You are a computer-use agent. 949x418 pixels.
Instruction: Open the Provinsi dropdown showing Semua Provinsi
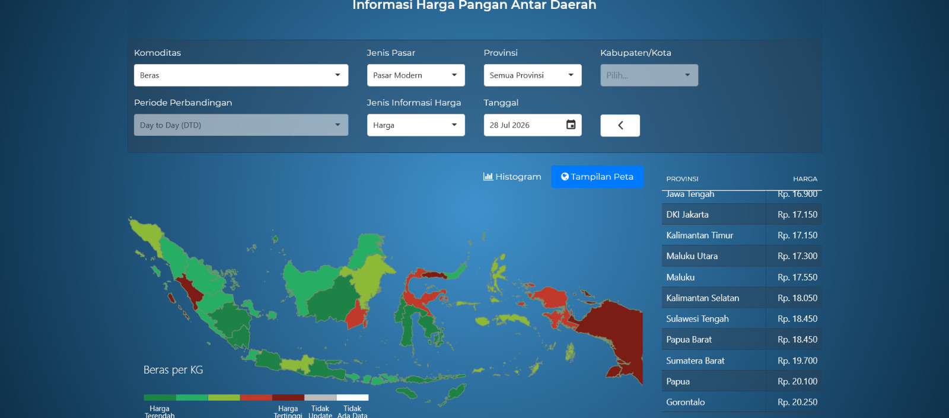pyautogui.click(x=533, y=75)
